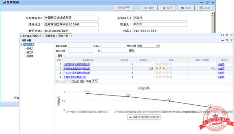
Task: Click the 查看 button above the table
Action: [x=60, y=56]
